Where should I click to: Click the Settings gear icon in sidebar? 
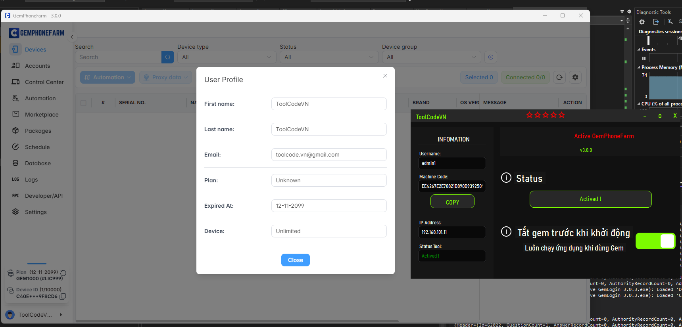click(x=15, y=212)
